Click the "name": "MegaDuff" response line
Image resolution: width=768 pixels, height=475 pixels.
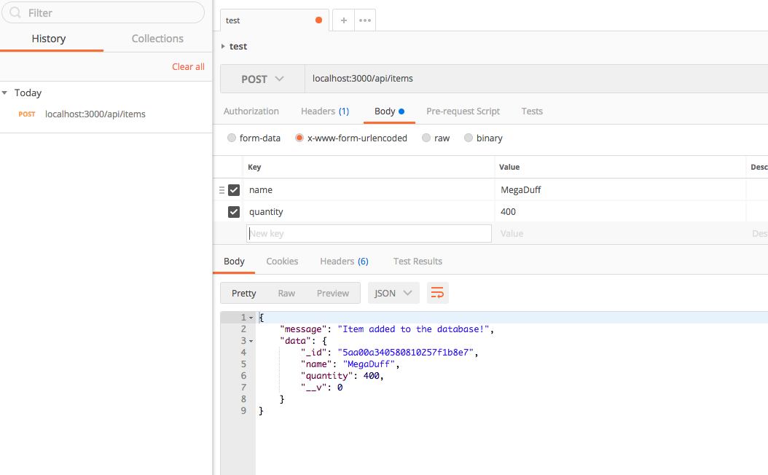(x=350, y=364)
